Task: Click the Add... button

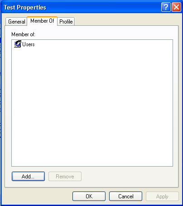Action: pos(28,176)
